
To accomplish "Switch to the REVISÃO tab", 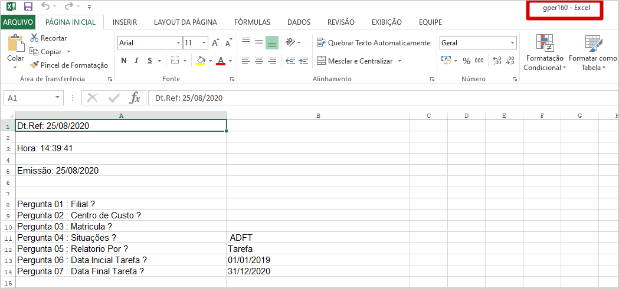I will [x=341, y=22].
